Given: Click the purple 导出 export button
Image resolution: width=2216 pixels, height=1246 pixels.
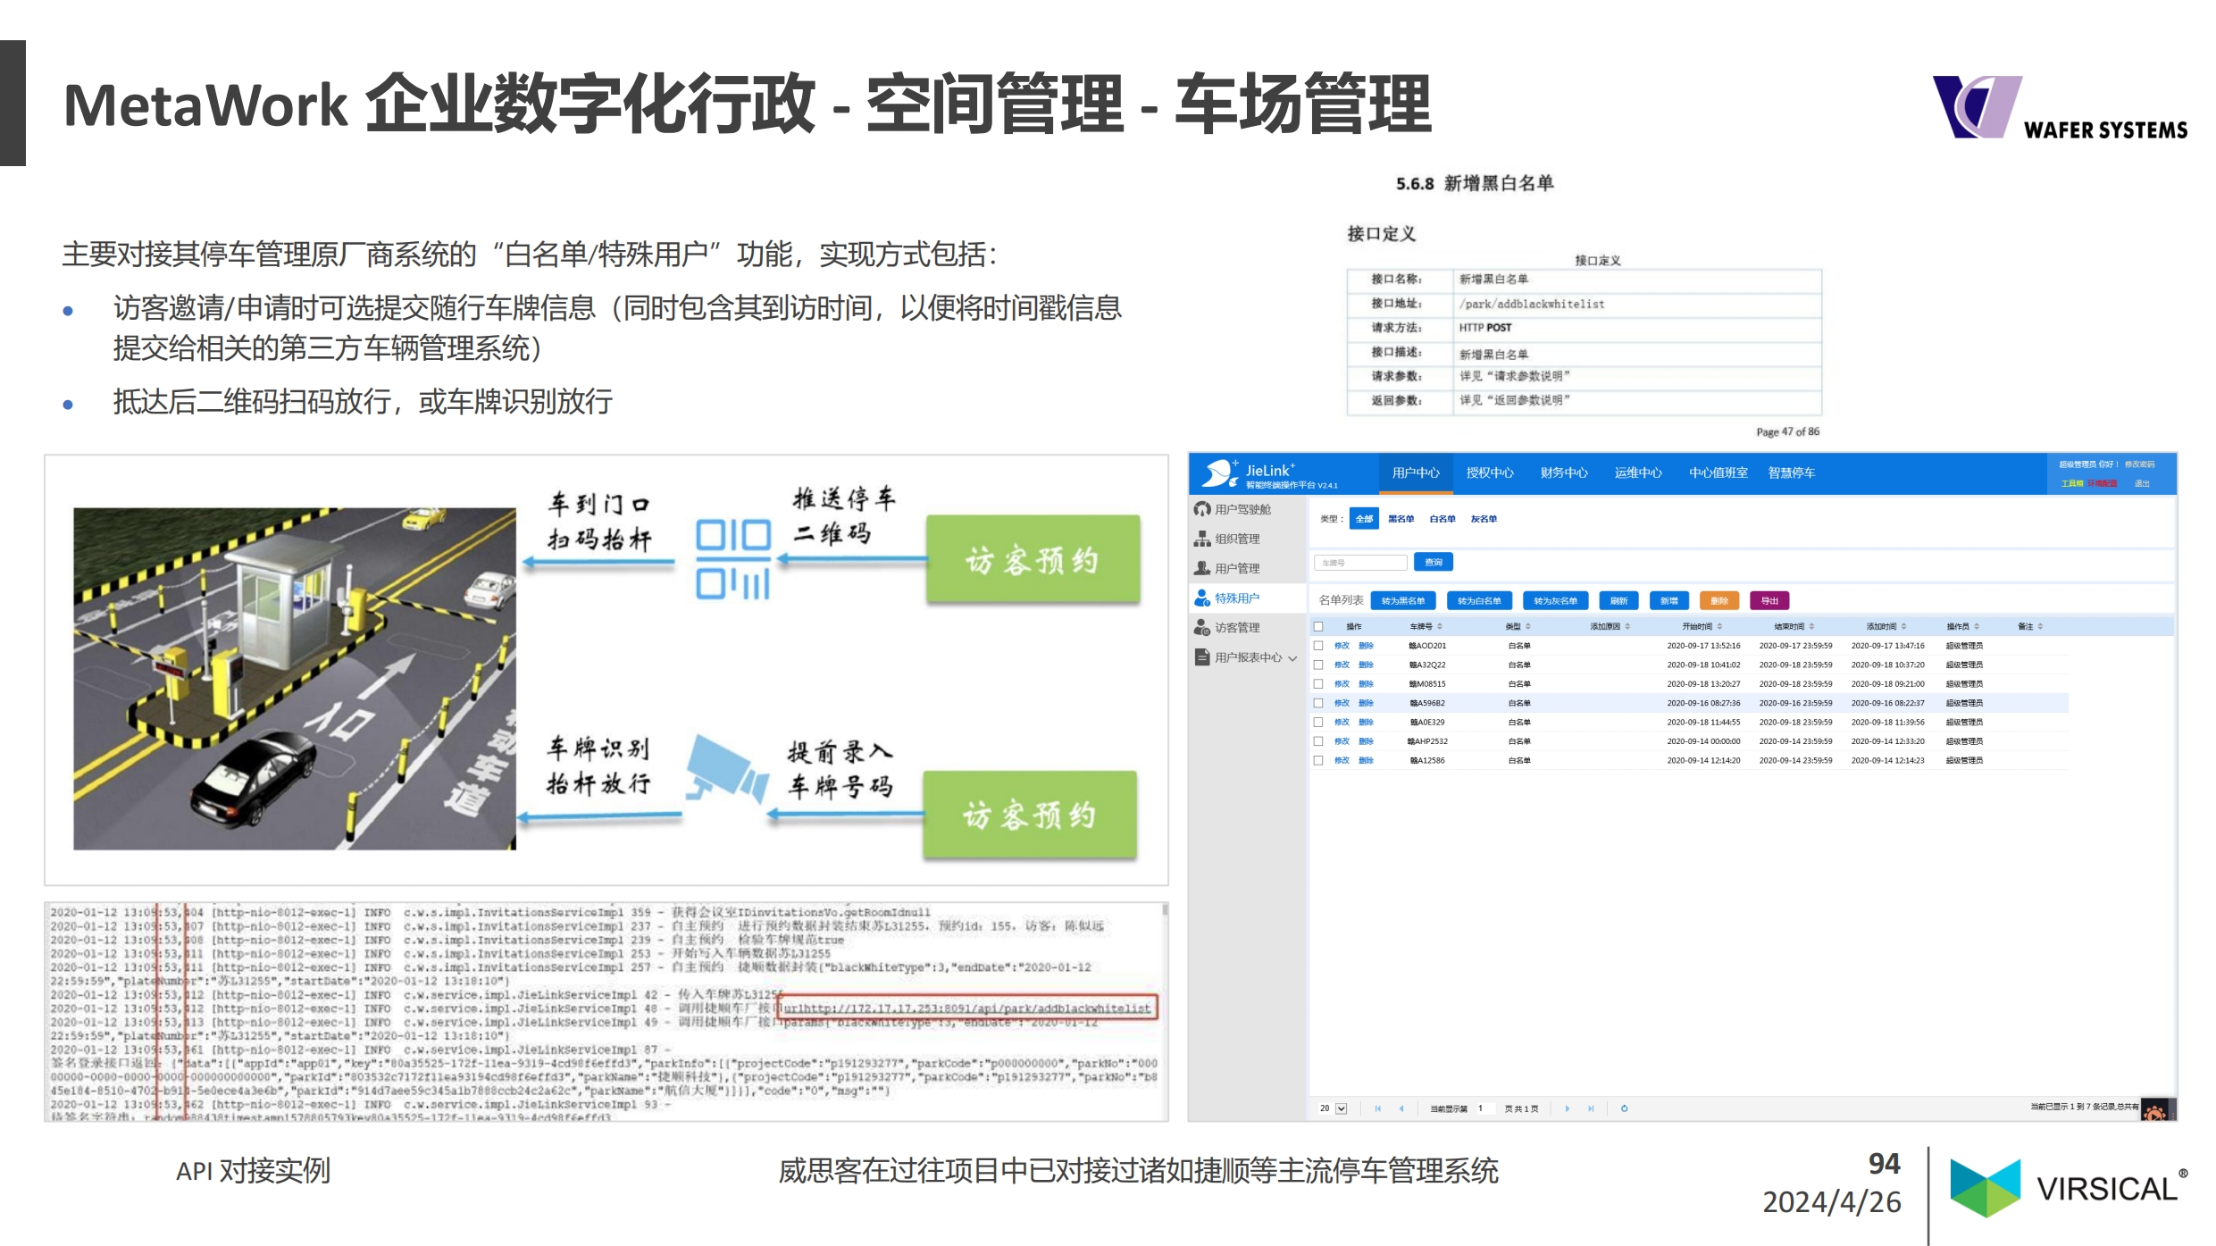Looking at the screenshot, I should point(1769,601).
